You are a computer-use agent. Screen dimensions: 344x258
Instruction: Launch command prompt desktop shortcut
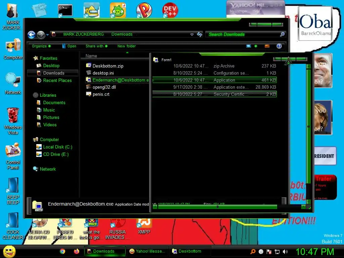click(x=65, y=10)
